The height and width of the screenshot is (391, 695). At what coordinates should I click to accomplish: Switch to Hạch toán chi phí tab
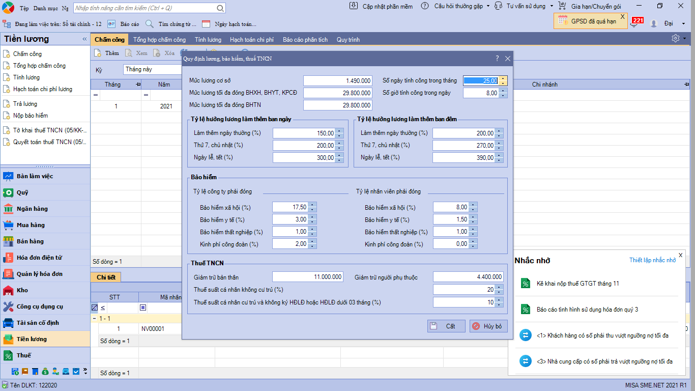click(x=252, y=39)
